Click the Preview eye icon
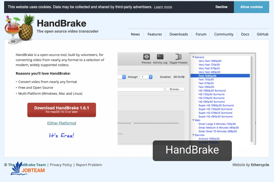This screenshot has width=274, height=182. click(147, 57)
